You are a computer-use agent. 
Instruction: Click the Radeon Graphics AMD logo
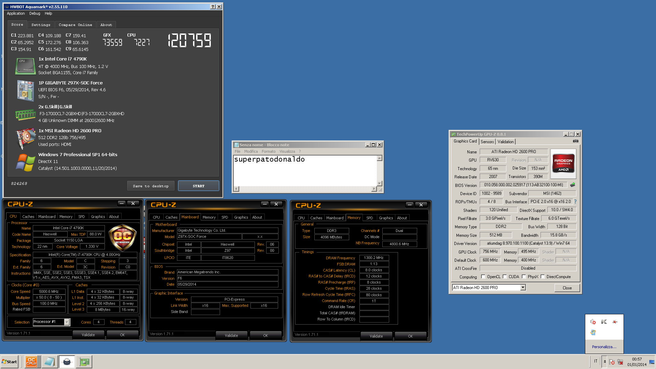563,164
